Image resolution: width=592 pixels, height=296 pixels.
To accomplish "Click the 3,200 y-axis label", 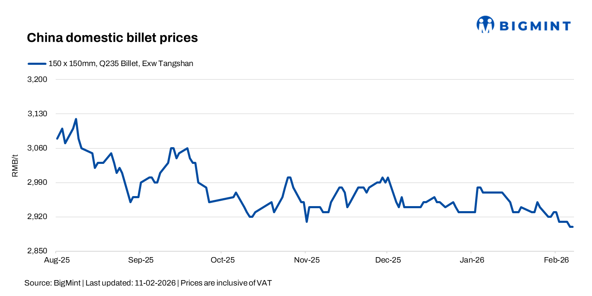I will (37, 79).
